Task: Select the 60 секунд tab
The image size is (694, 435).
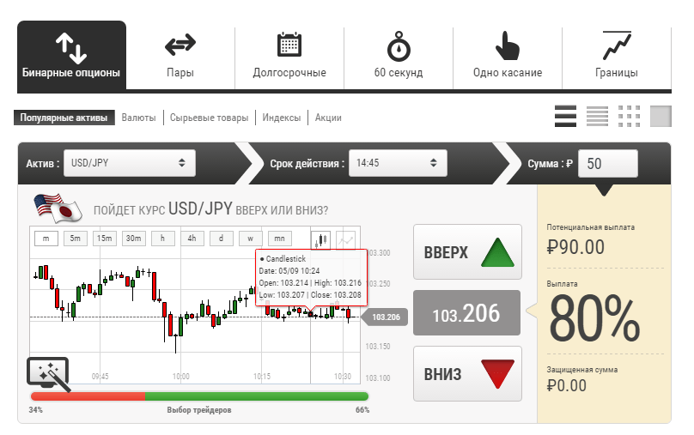Action: click(x=399, y=56)
